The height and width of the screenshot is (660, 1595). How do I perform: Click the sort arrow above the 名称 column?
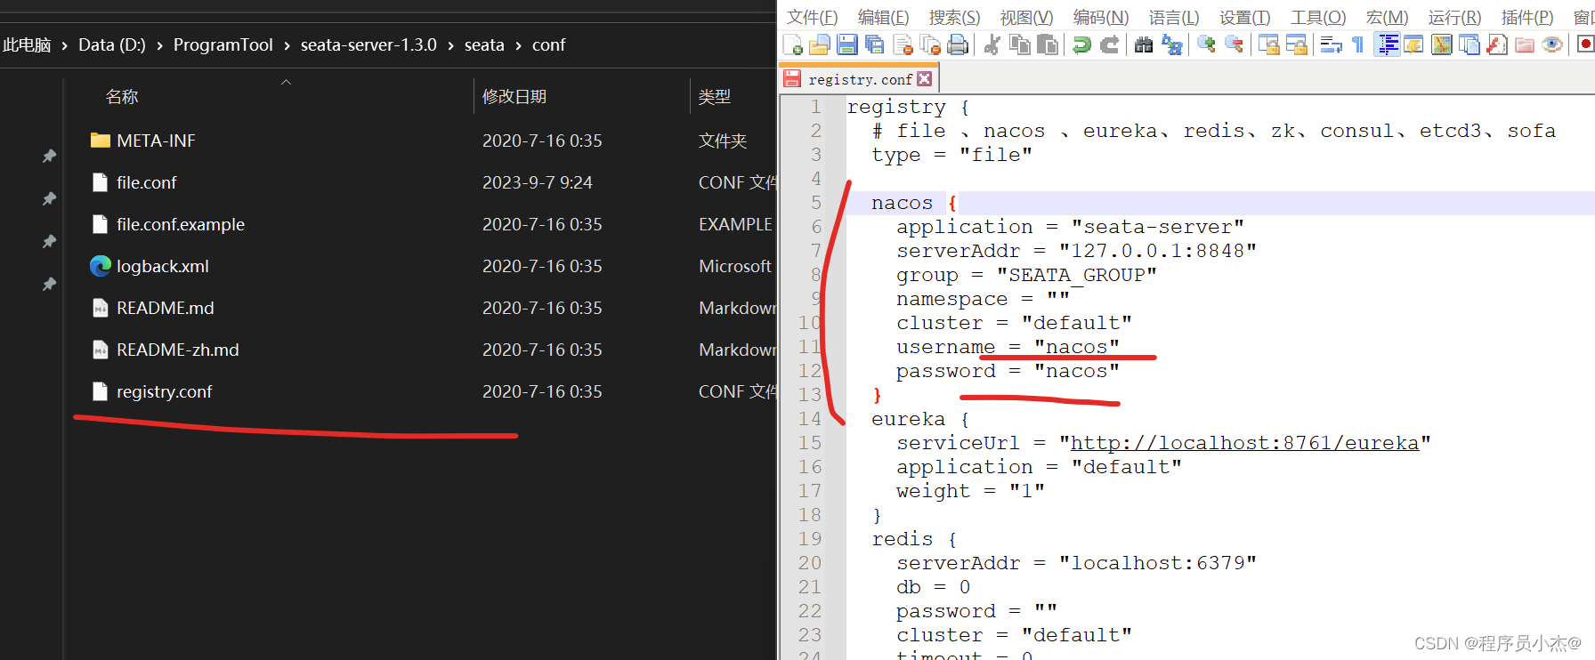point(286,82)
